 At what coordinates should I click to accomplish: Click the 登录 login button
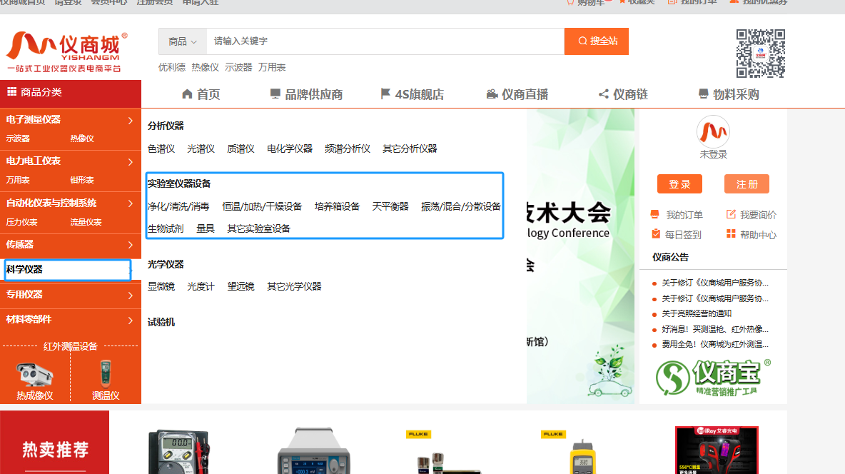click(x=679, y=184)
